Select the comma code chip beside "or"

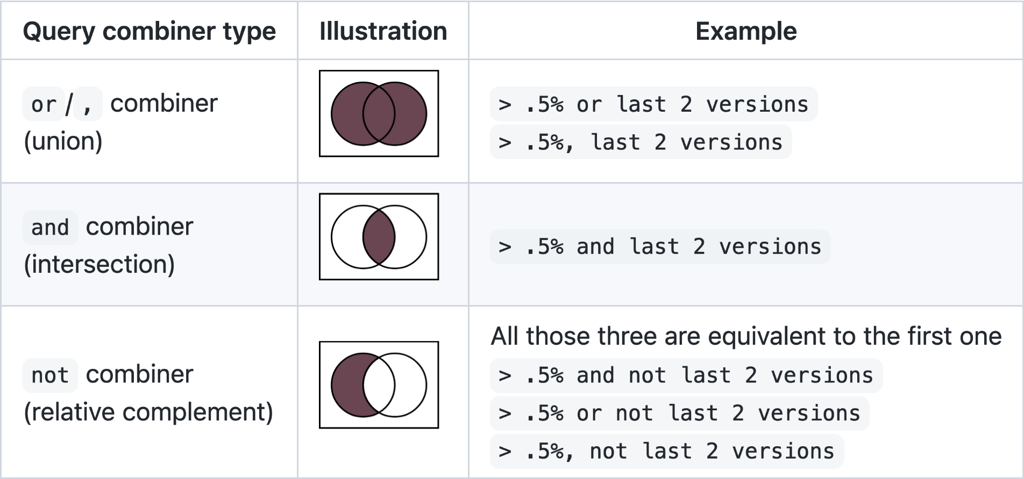click(88, 104)
